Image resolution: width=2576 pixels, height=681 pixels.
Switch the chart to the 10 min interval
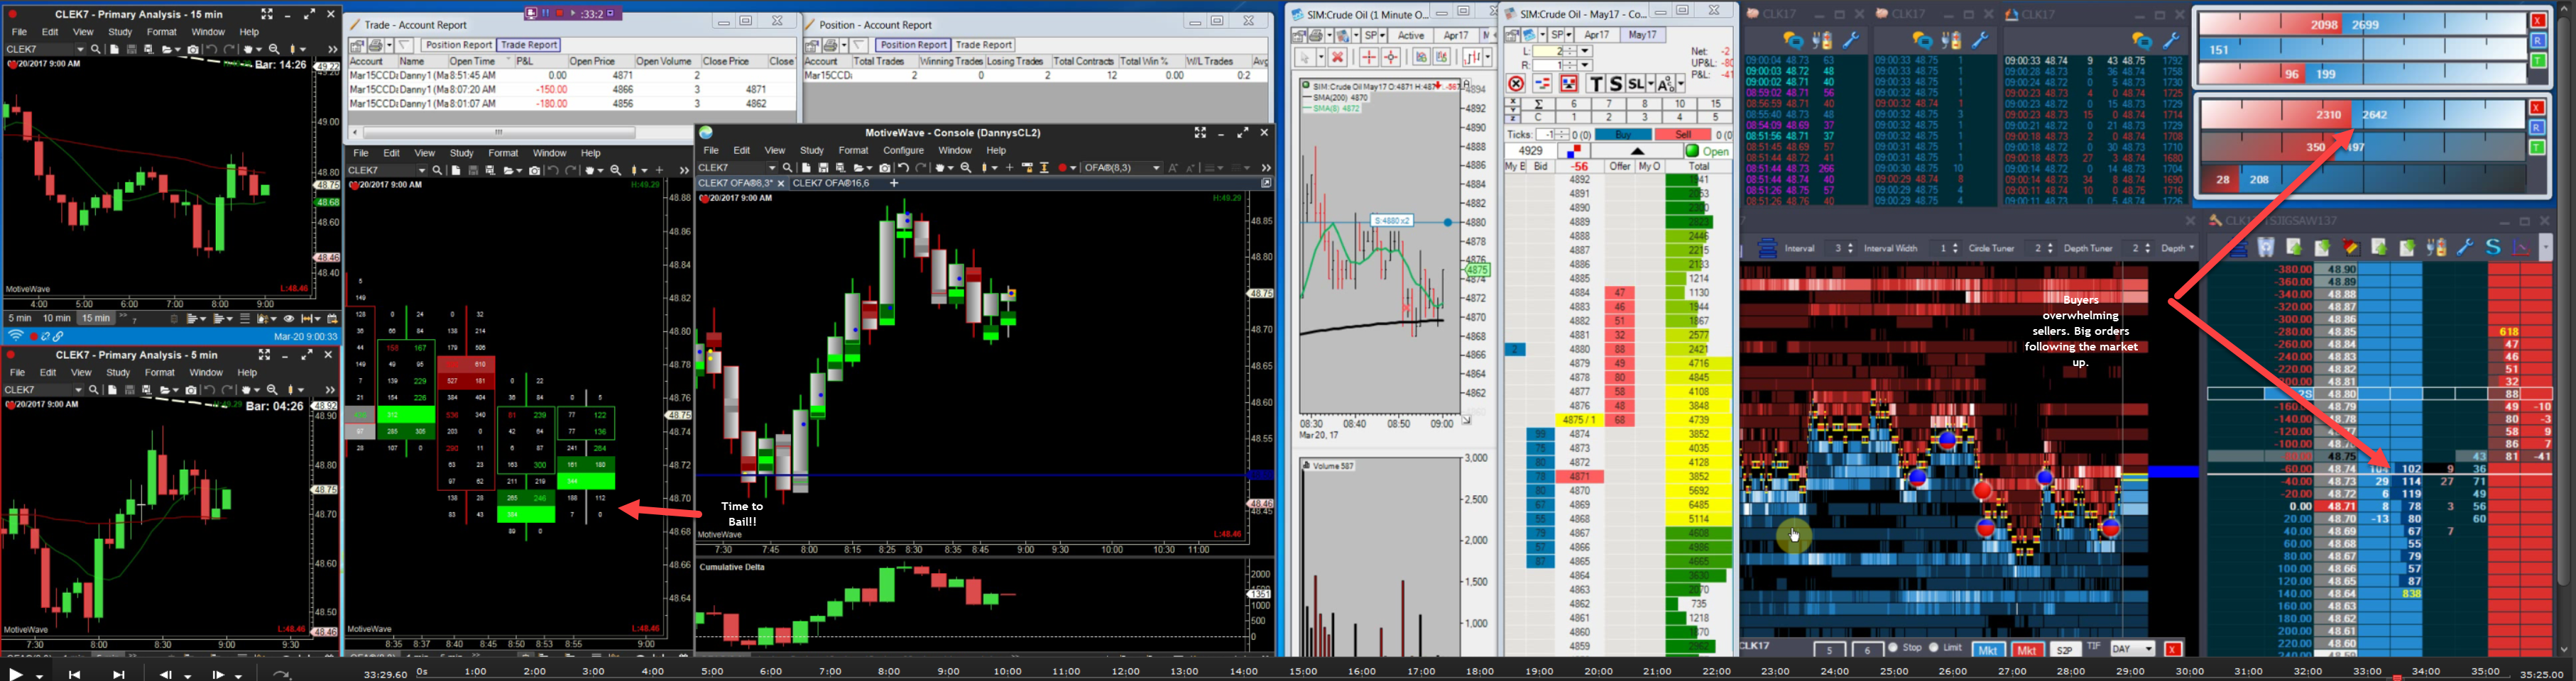click(57, 319)
